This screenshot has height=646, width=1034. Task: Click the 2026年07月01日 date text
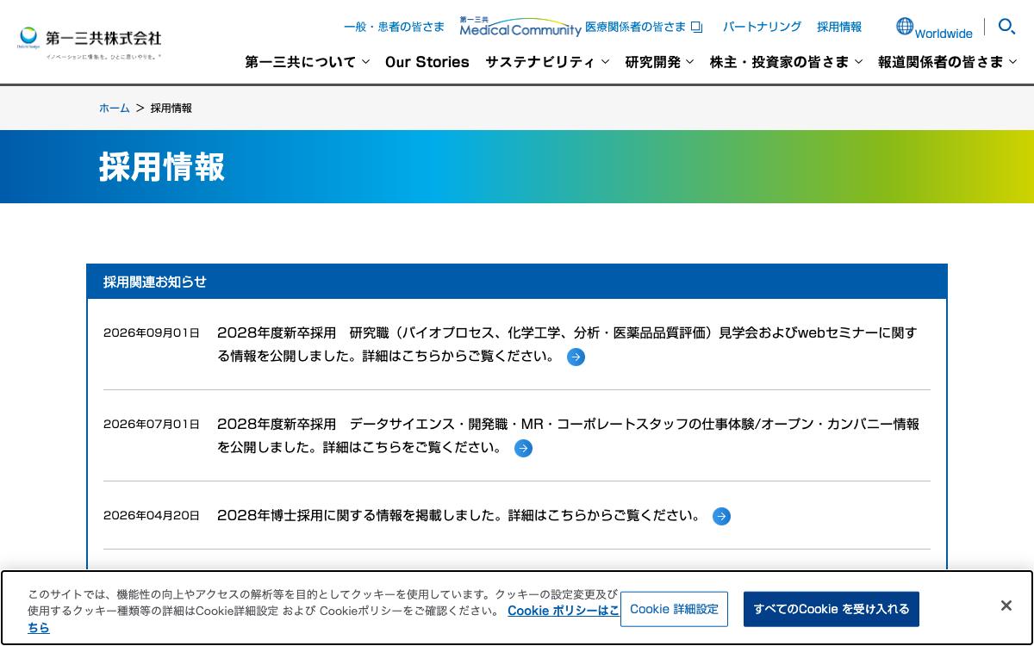click(x=152, y=425)
